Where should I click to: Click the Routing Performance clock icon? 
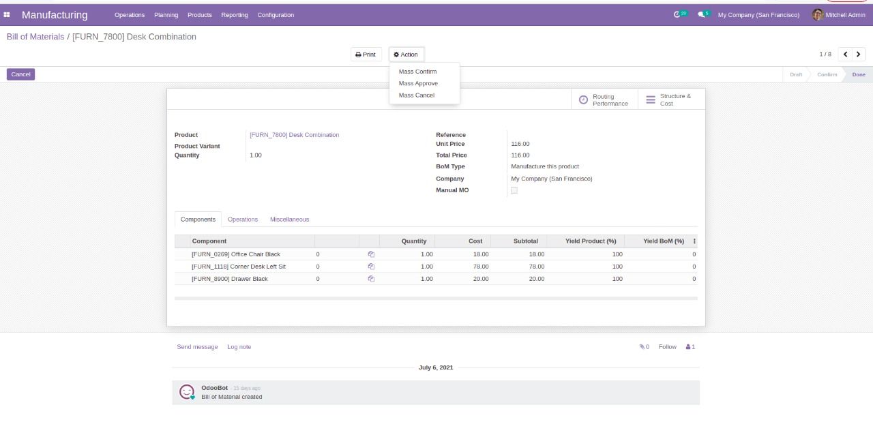583,100
